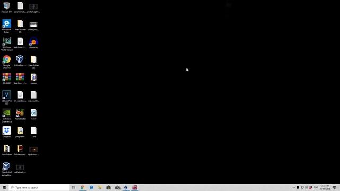Select the New folder (2) desktop icon
This screenshot has height=191, width=340.
[x=20, y=26]
